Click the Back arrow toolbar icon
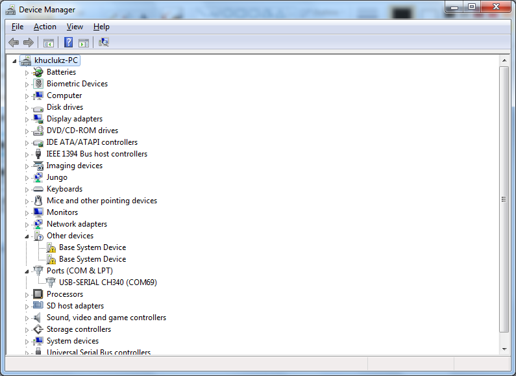Image resolution: width=516 pixels, height=376 pixels. [x=14, y=42]
